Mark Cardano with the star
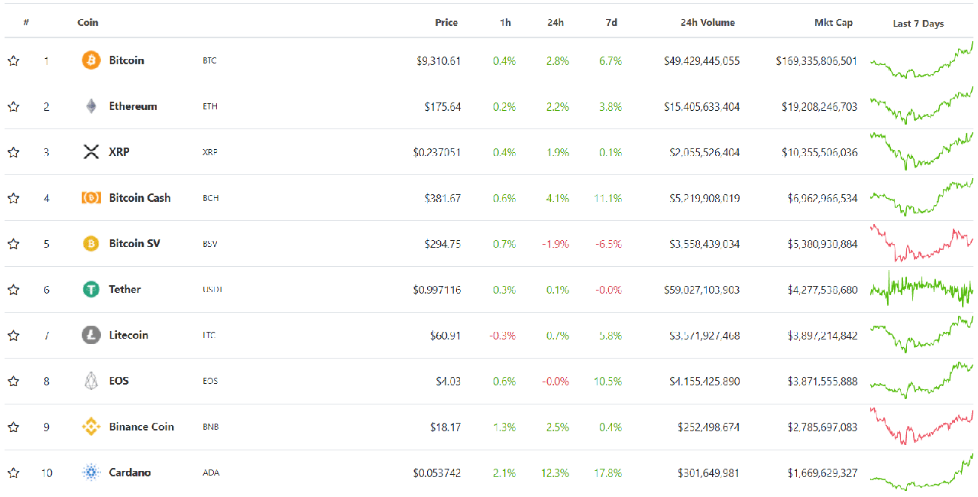Image resolution: width=978 pixels, height=497 pixels. [13, 473]
